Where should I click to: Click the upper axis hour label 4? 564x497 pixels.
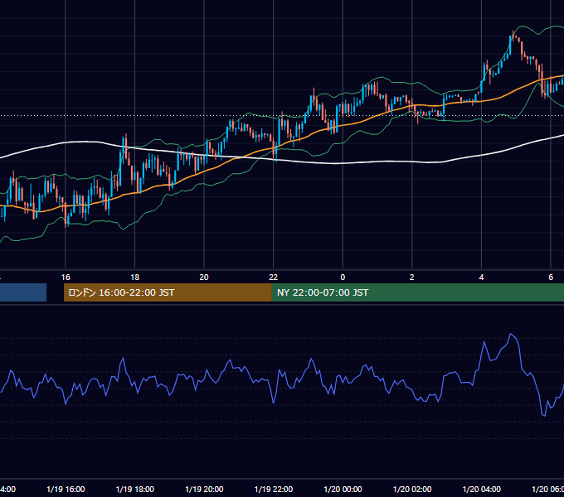481,277
